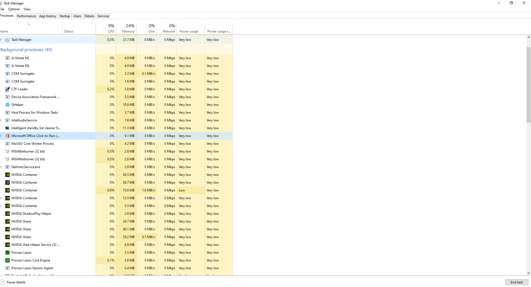Sort by Status column header
This screenshot has width=531, height=287.
[x=79, y=28]
